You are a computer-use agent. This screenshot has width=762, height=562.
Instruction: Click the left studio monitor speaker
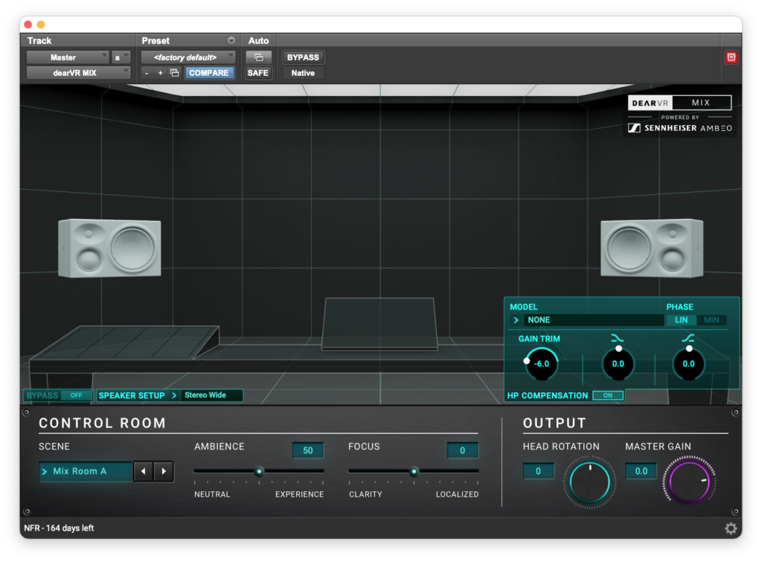point(109,248)
